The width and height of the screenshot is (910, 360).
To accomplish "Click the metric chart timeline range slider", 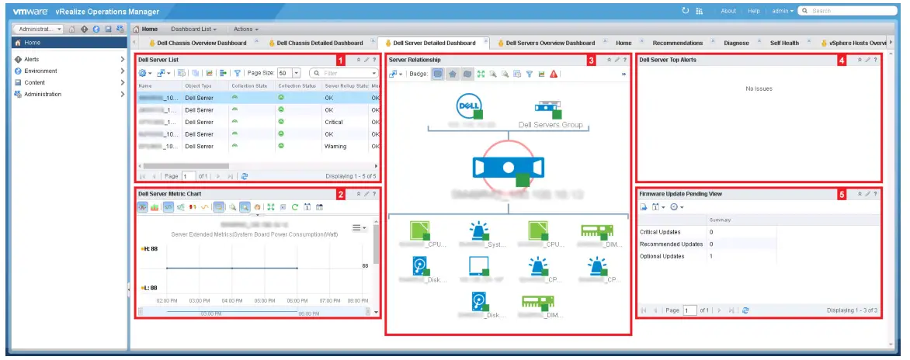I will click(x=253, y=313).
